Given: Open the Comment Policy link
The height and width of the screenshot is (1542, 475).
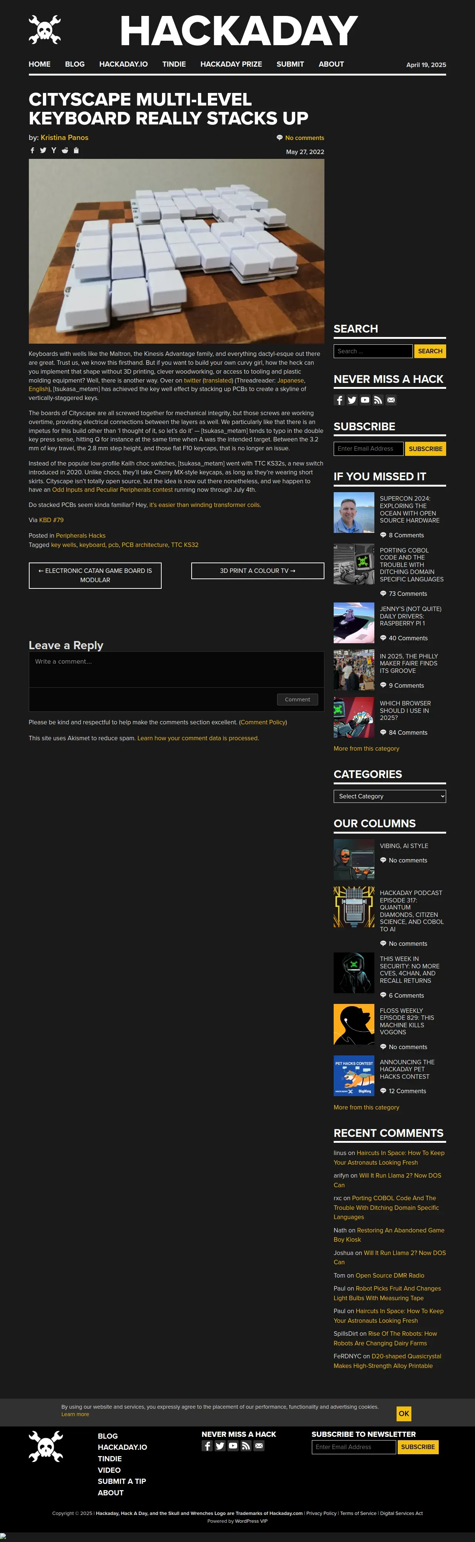Looking at the screenshot, I should [x=263, y=722].
